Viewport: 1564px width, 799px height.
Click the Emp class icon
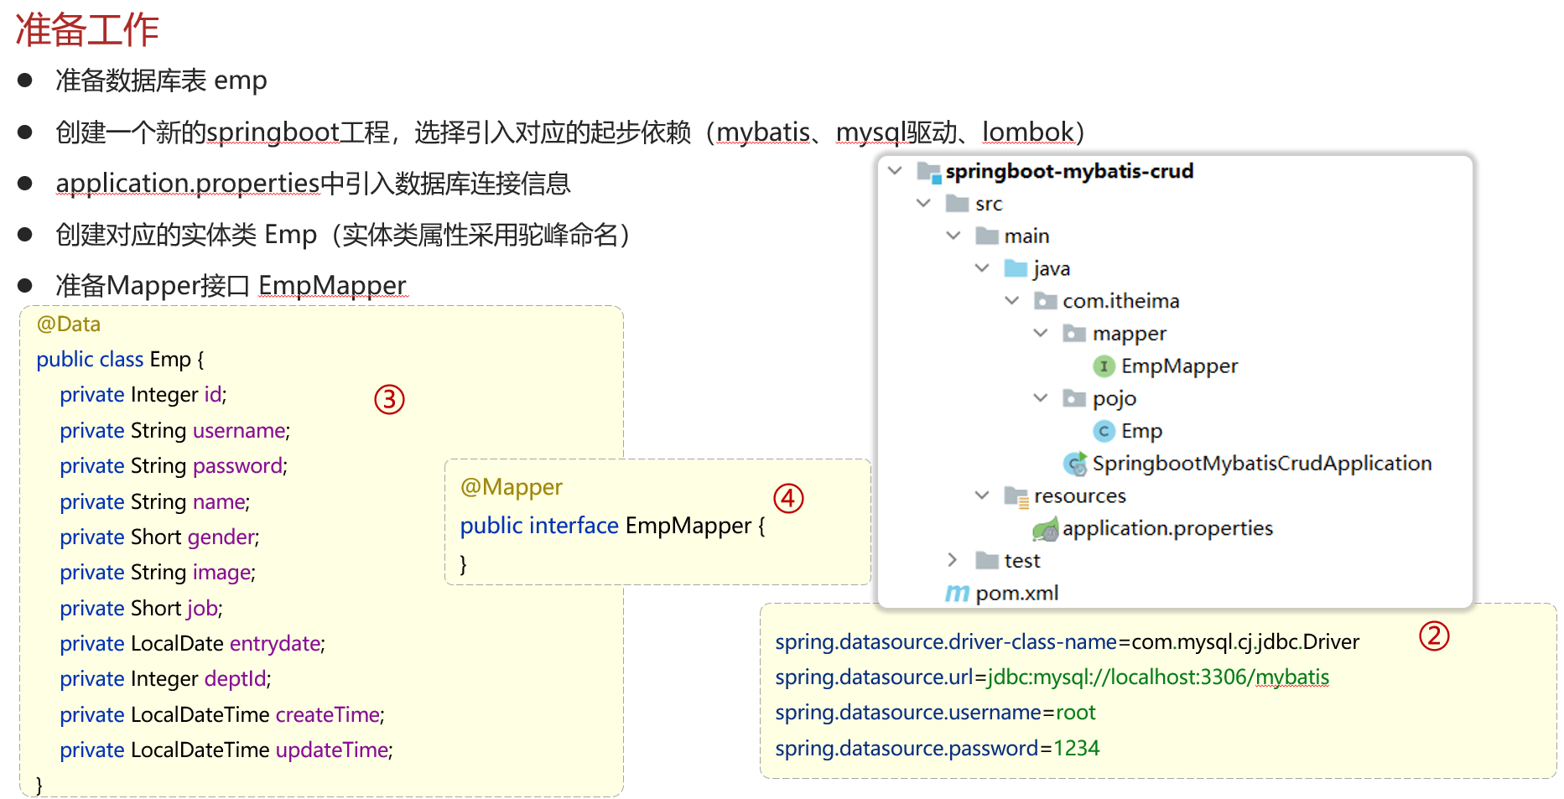(1104, 431)
